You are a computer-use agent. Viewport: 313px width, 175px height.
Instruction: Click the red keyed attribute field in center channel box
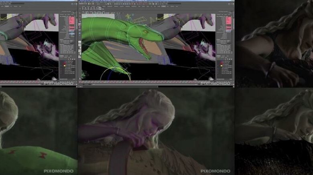229,19
